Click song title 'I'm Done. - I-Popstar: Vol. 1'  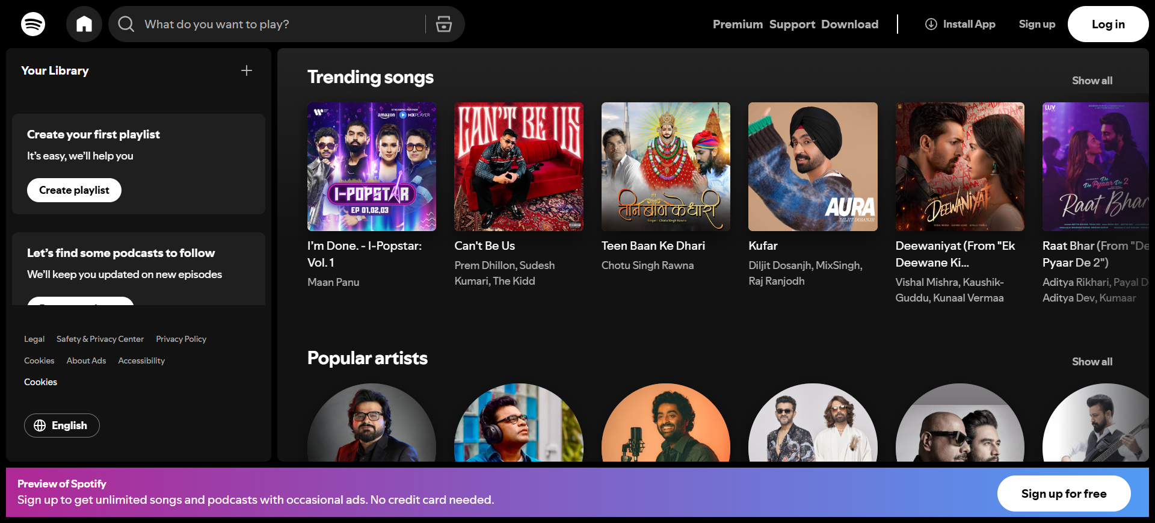365,254
